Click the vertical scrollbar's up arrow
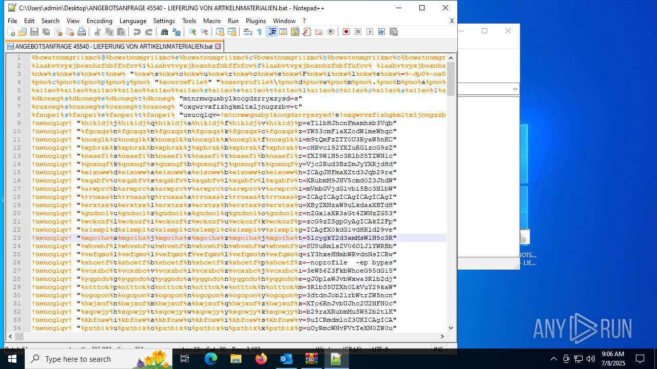Screen dimensions: 657x369 451,57
